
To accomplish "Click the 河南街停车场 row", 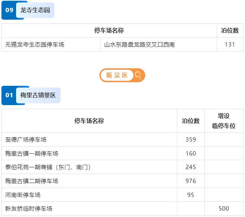I will (122, 195).
